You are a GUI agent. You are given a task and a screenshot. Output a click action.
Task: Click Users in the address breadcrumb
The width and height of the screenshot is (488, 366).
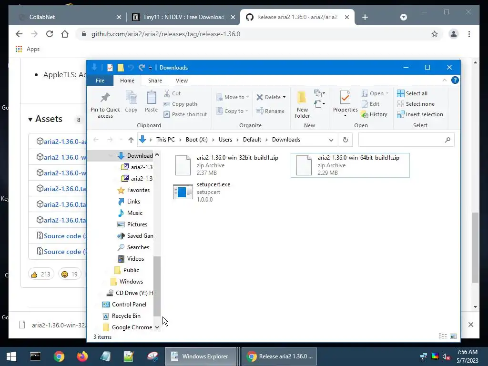(225, 140)
